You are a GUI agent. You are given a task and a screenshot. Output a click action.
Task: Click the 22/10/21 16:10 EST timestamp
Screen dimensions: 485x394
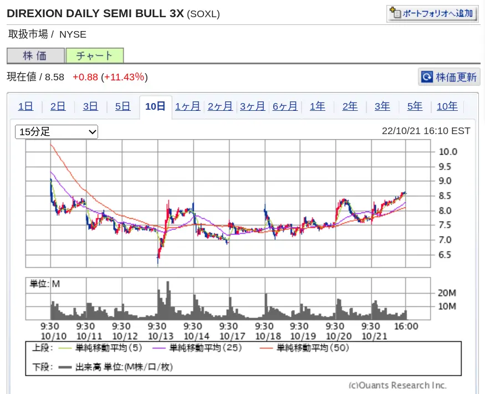pos(426,131)
